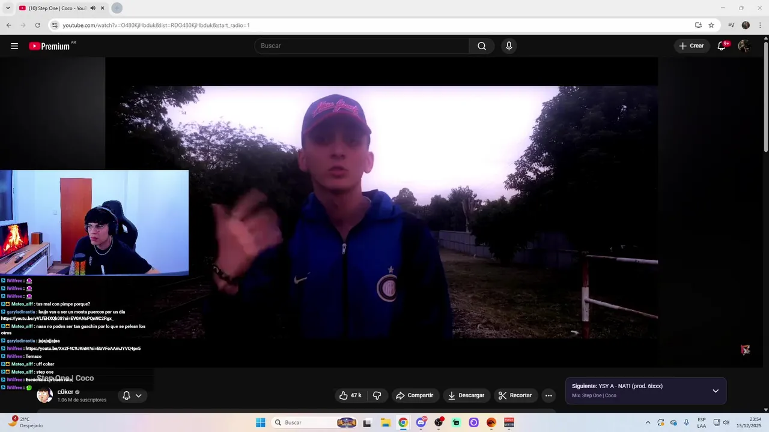Click chat message 'jajajajajas'
The image size is (769, 432).
49,341
